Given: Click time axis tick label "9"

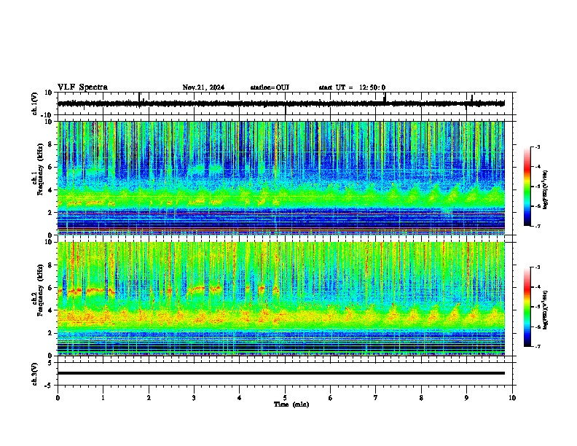Looking at the screenshot, I should pyautogui.click(x=466, y=398).
